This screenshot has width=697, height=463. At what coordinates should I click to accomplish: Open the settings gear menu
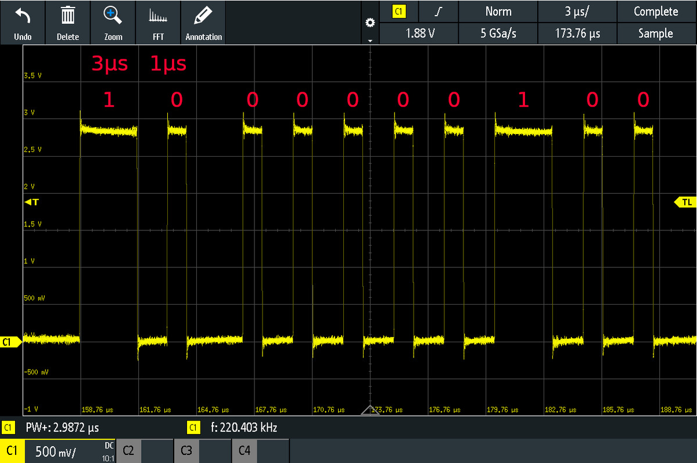[x=369, y=23]
